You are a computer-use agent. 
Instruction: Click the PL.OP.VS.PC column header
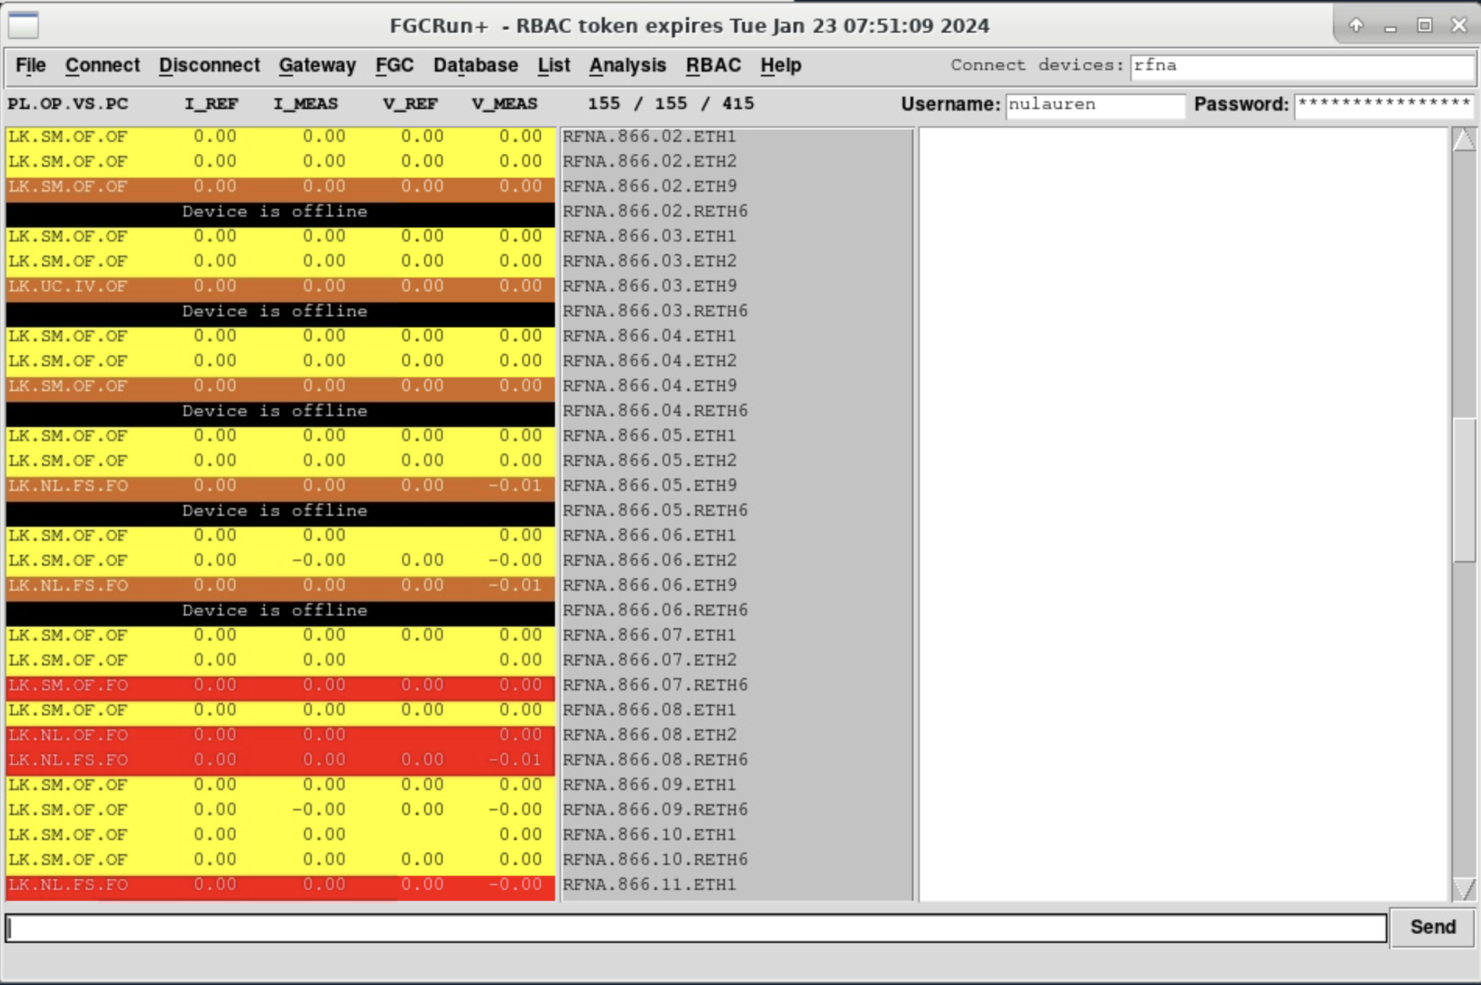[68, 104]
